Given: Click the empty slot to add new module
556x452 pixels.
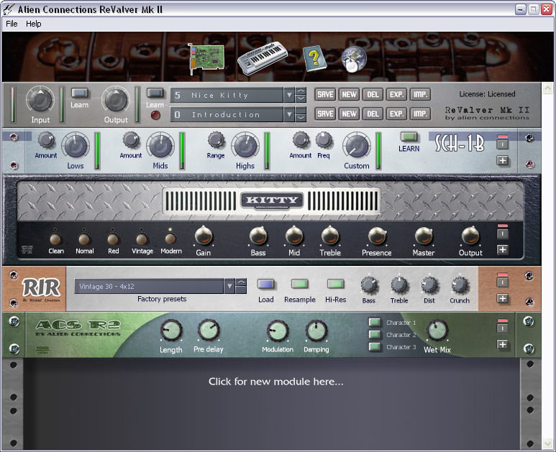Looking at the screenshot, I should click(276, 382).
